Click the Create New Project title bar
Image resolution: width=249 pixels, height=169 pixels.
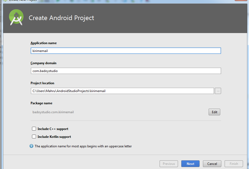[23, 1]
